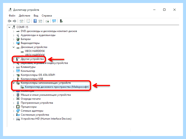Select Очереди печати label
Image resolution: width=186 pixels, height=139 pixels.
tap(31, 99)
